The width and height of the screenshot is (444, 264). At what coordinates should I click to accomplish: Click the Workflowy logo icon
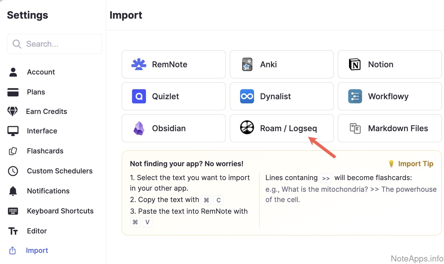pyautogui.click(x=355, y=96)
